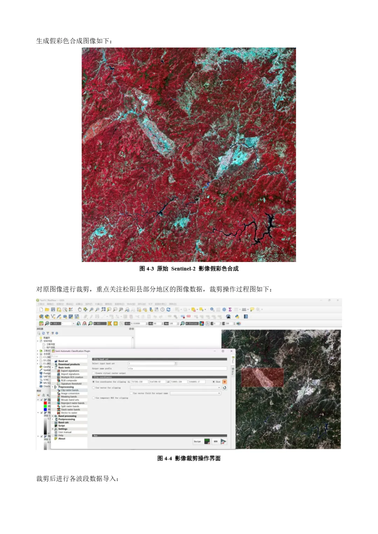The height and width of the screenshot is (534, 378).
Task: Click the Python console icon
Action: (x=237, y=316)
